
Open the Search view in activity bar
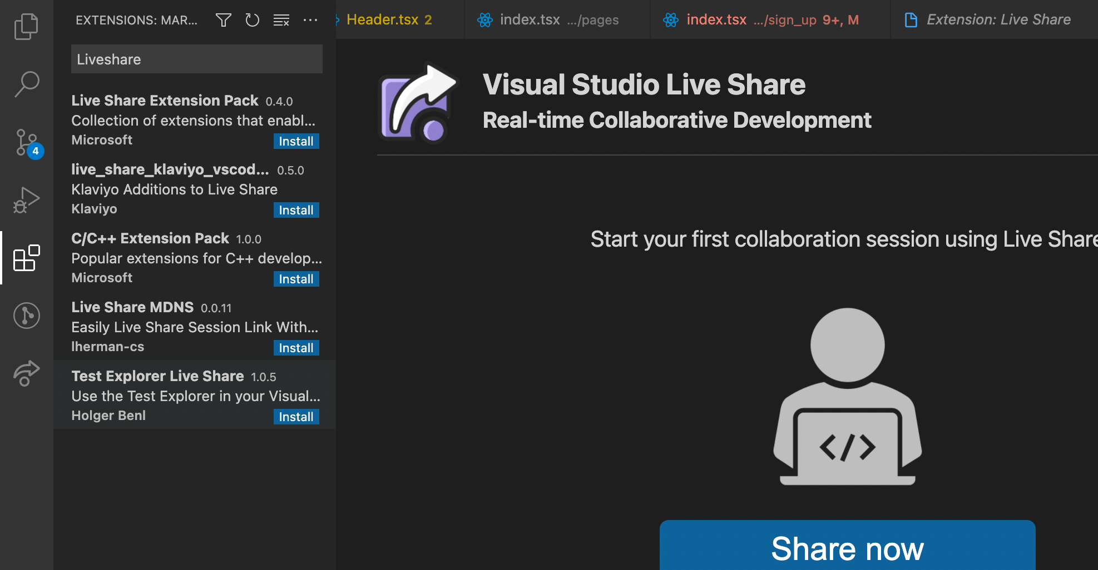tap(26, 84)
